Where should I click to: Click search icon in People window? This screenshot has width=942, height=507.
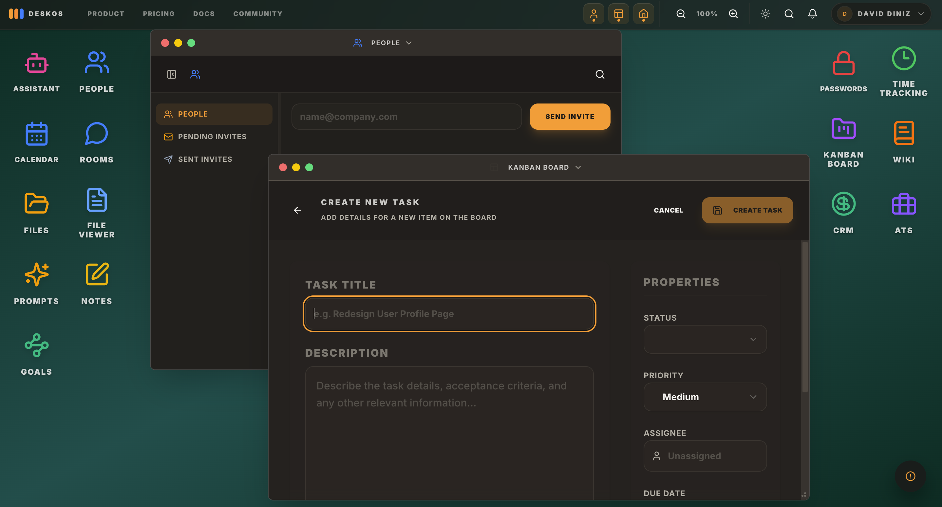pyautogui.click(x=600, y=75)
